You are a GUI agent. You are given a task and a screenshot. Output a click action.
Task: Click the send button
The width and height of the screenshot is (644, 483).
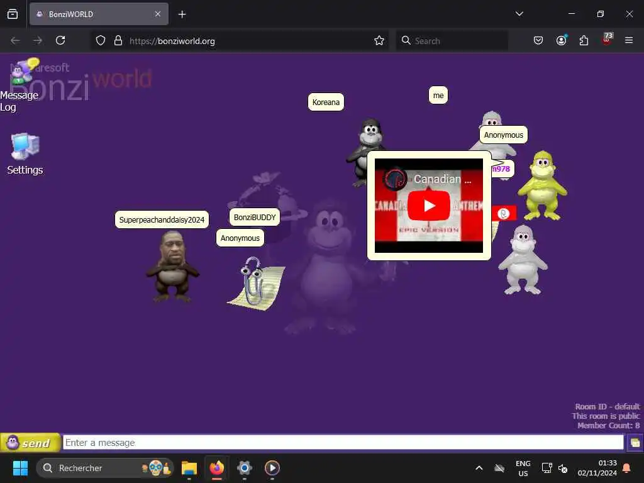30,443
